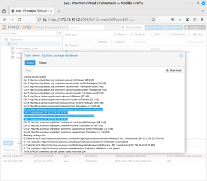Click the shield tracking protection icon
Viewport: 207px width, 181px height.
coord(39,20)
